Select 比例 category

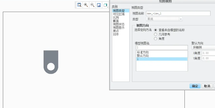click(116, 17)
